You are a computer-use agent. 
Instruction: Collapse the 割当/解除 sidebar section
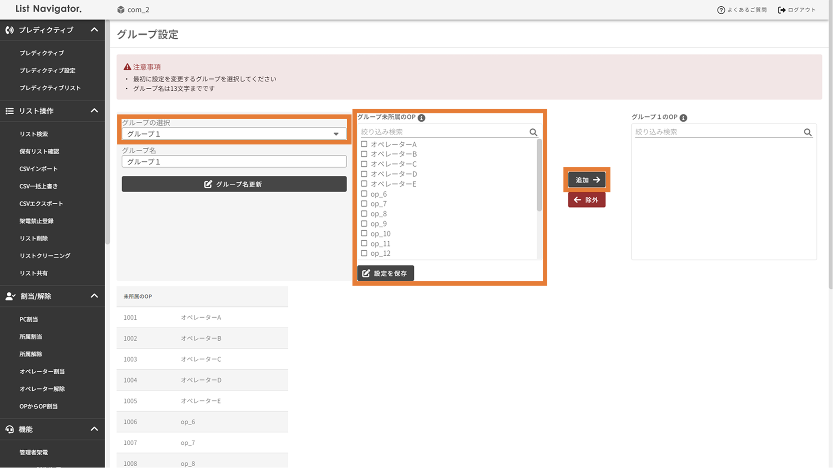pos(94,296)
